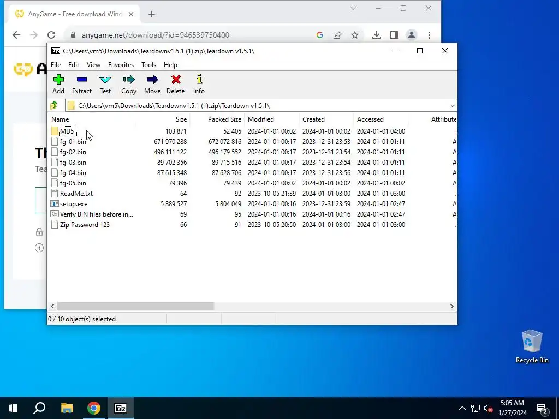Expand the address path dropdown in 7-Zip
559x419 pixels.
pos(453,106)
